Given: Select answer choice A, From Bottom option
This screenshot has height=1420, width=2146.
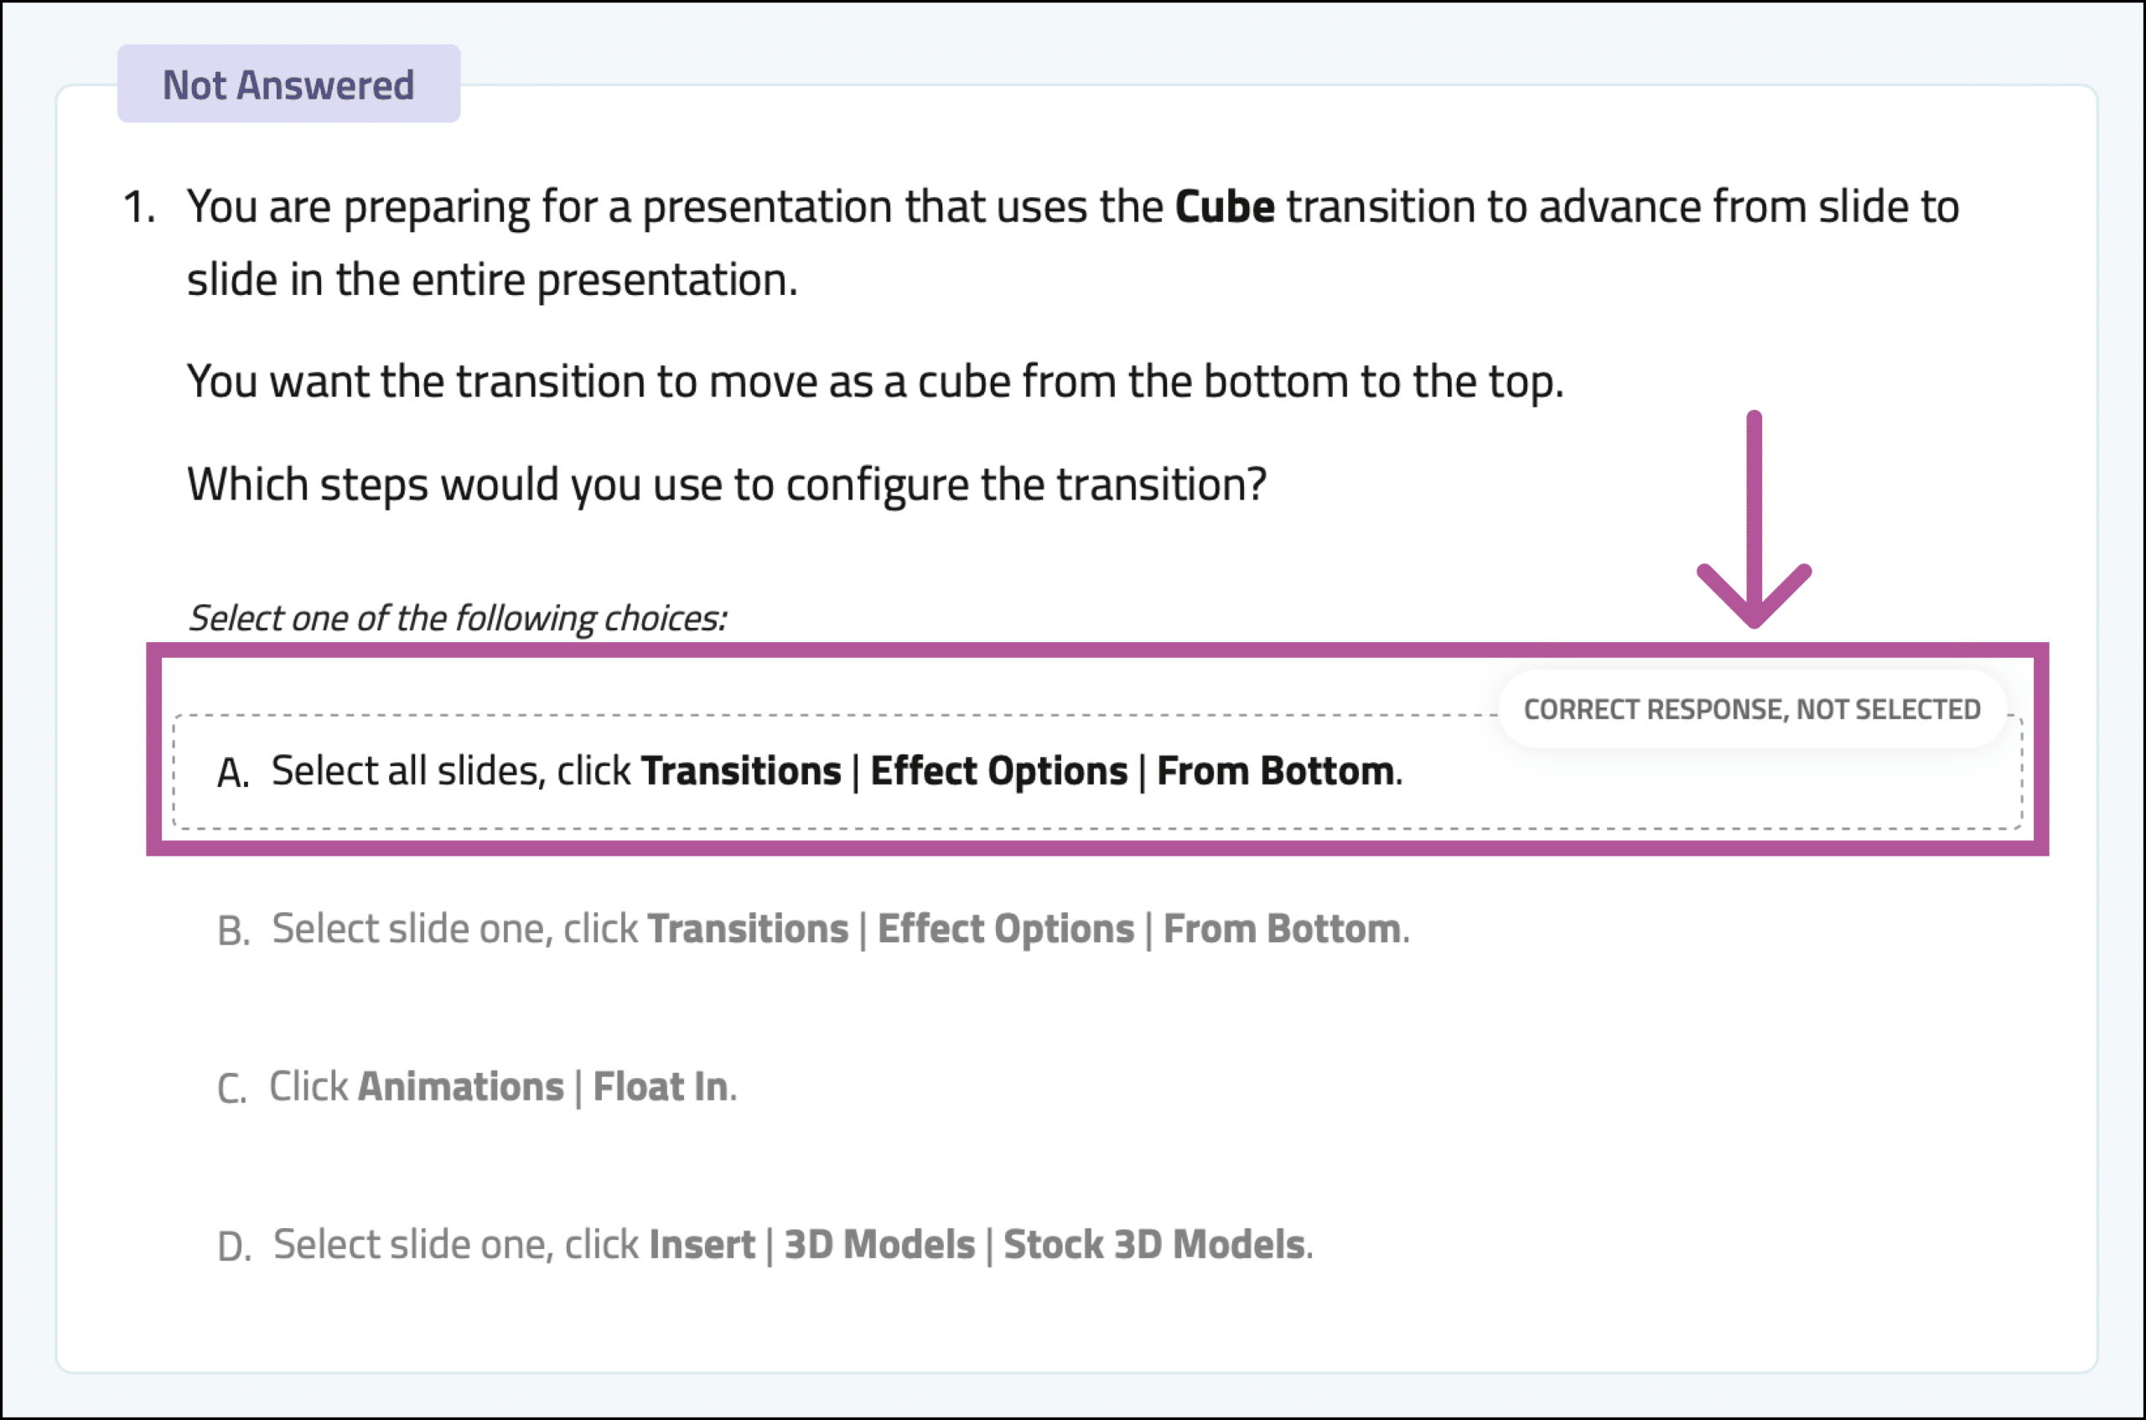Looking at the screenshot, I should click(1096, 771).
